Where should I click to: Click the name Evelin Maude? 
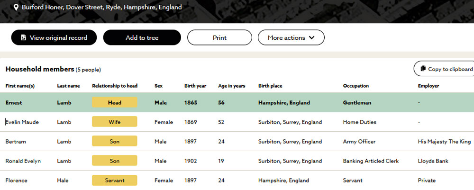22,122
